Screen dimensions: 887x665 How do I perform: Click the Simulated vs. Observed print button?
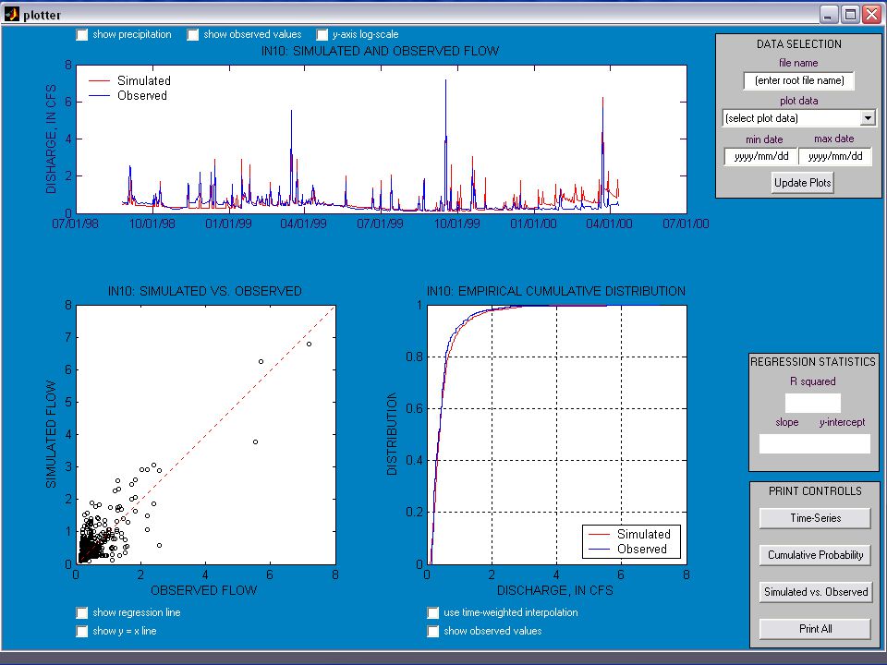pyautogui.click(x=815, y=592)
